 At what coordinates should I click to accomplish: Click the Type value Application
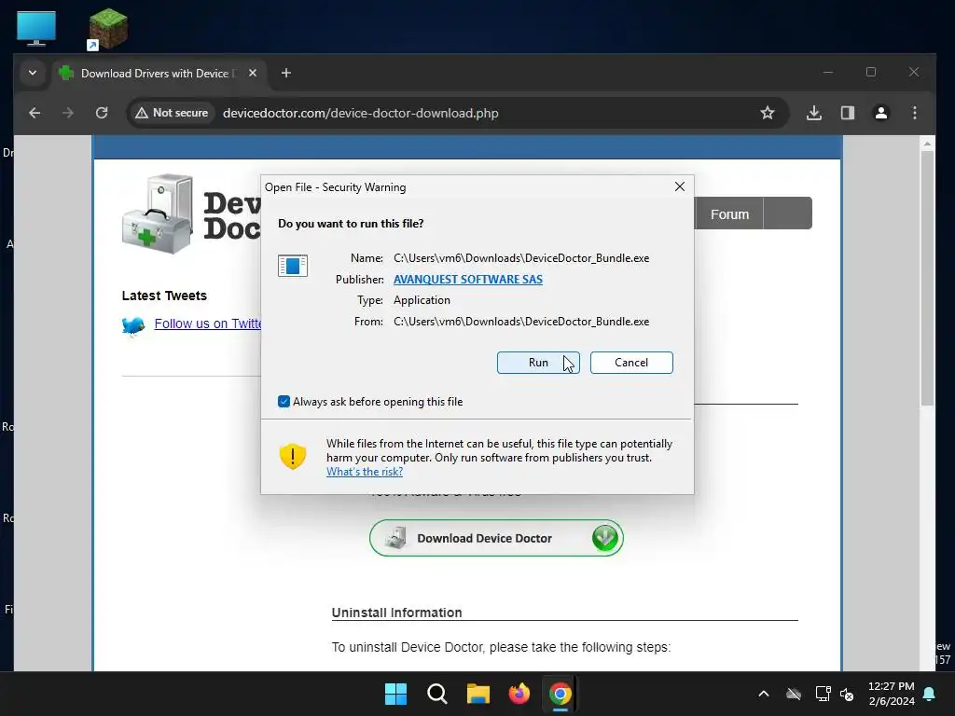point(422,300)
